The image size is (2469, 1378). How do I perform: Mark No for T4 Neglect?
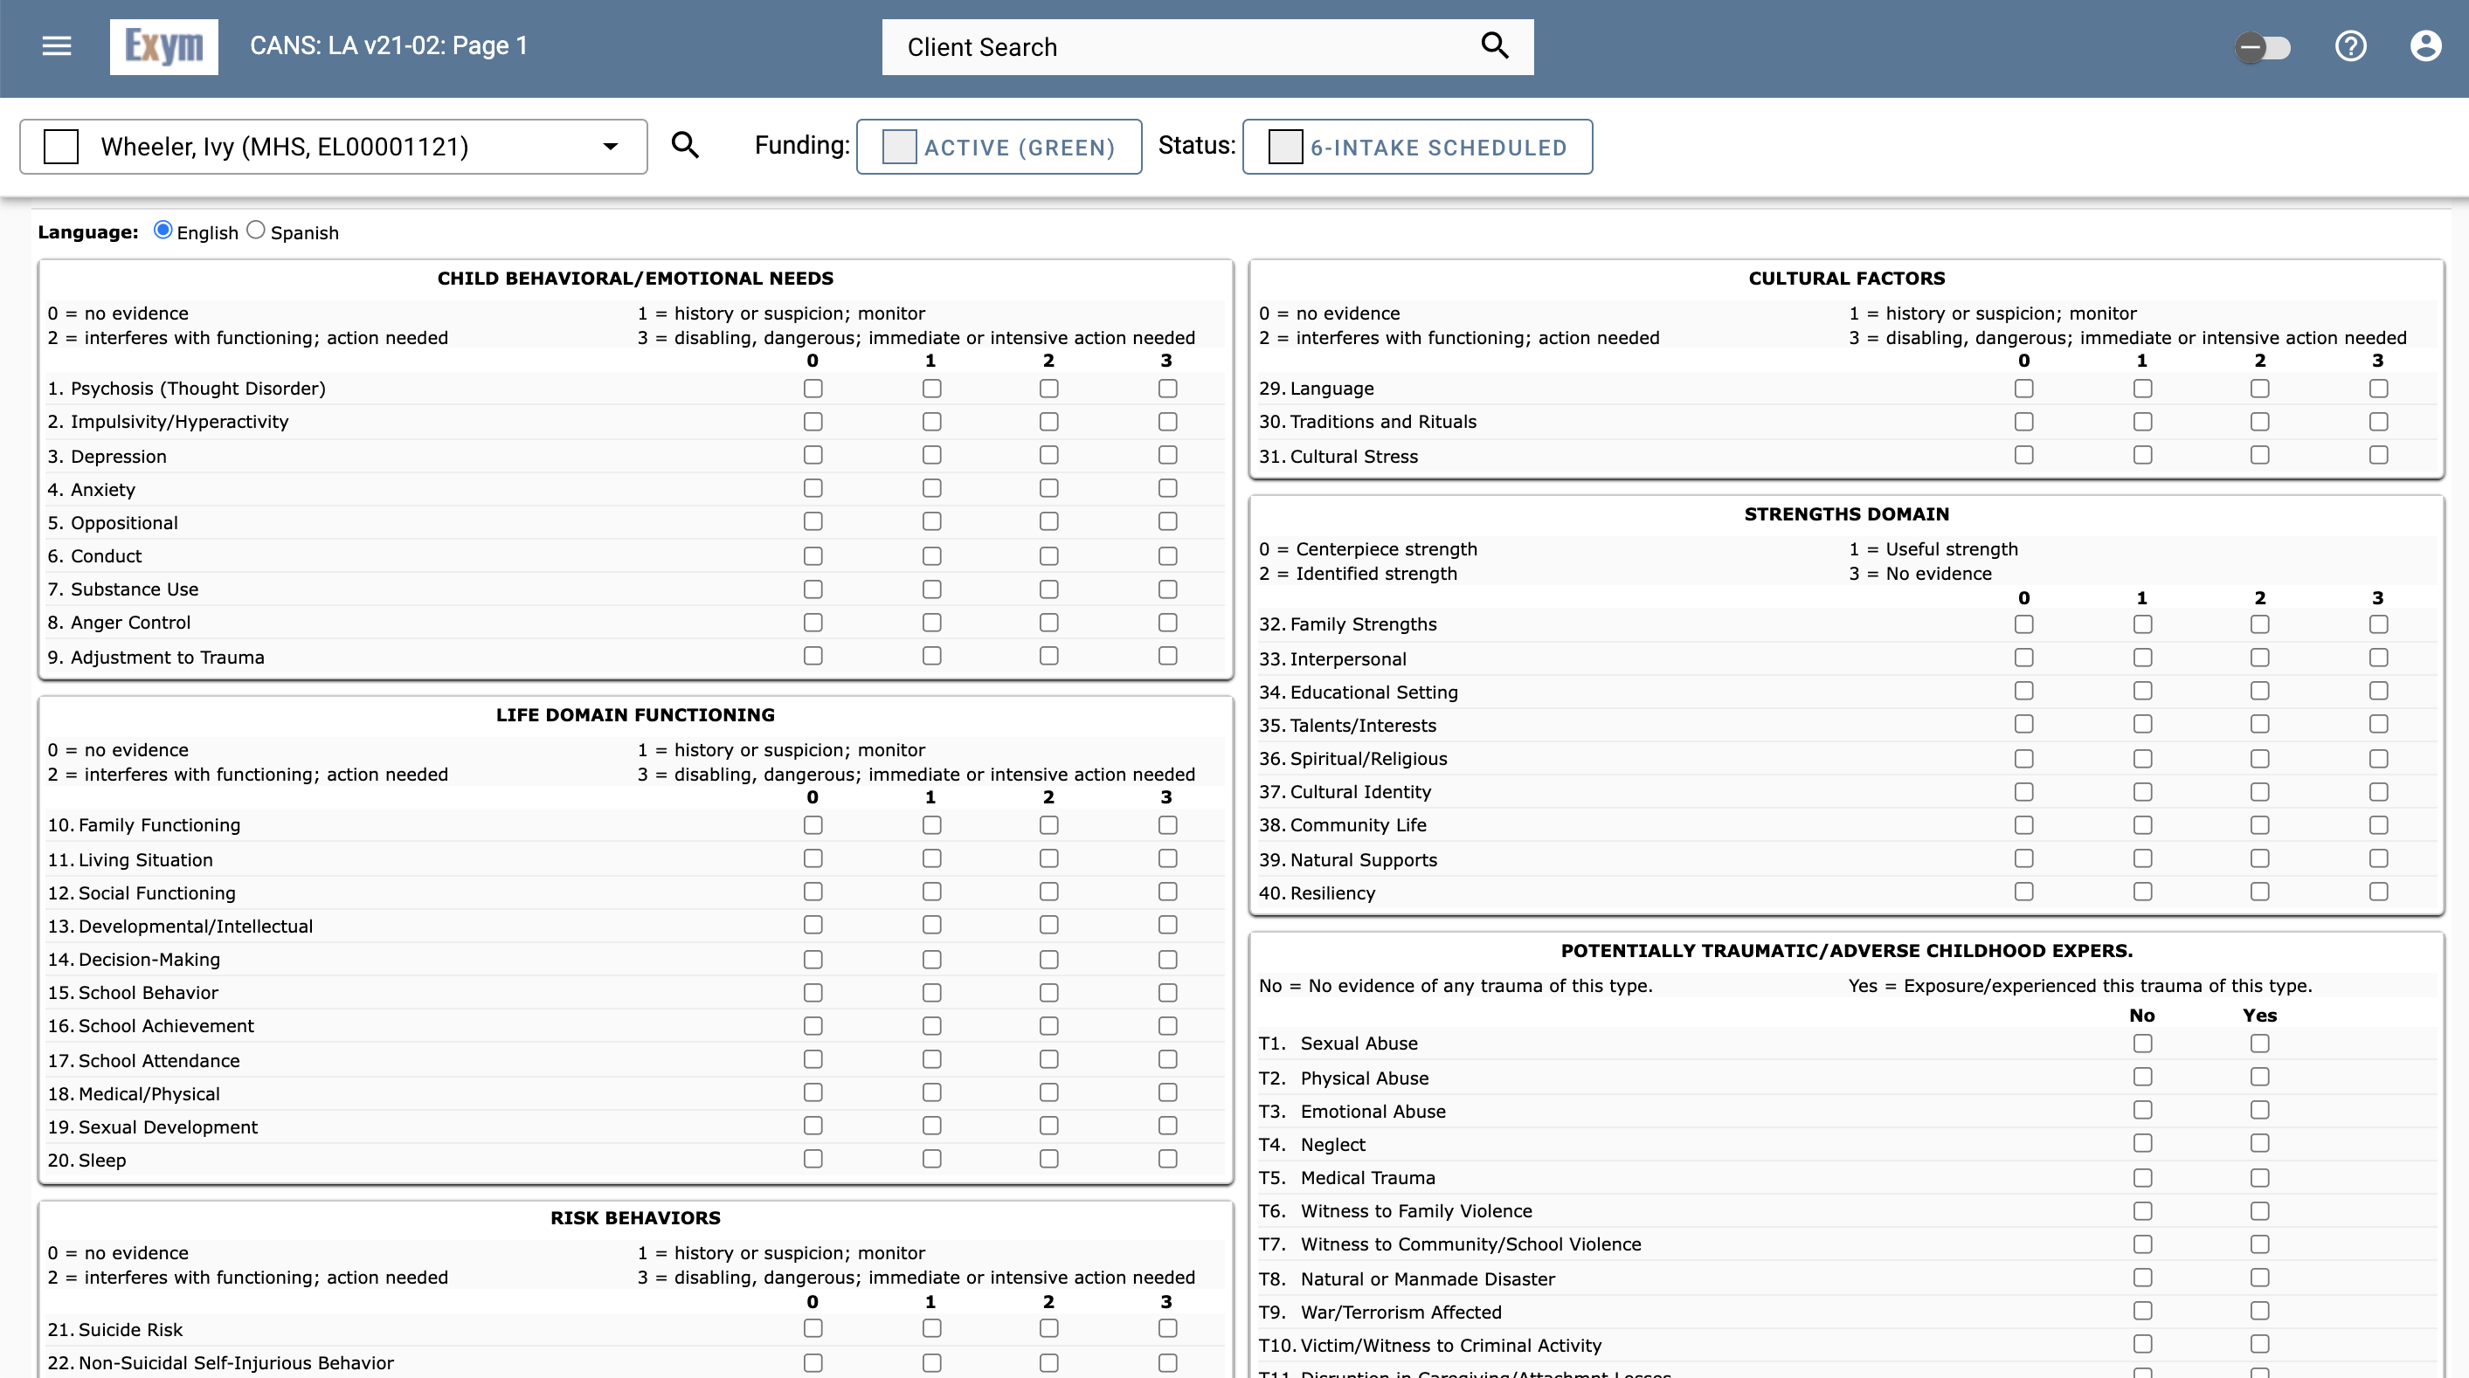(x=2143, y=1143)
